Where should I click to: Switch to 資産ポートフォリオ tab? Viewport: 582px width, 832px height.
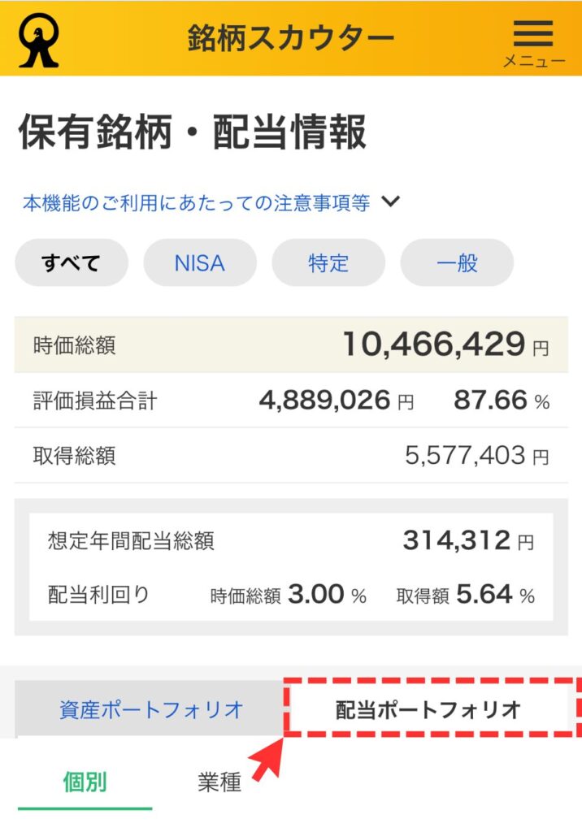pos(151,708)
